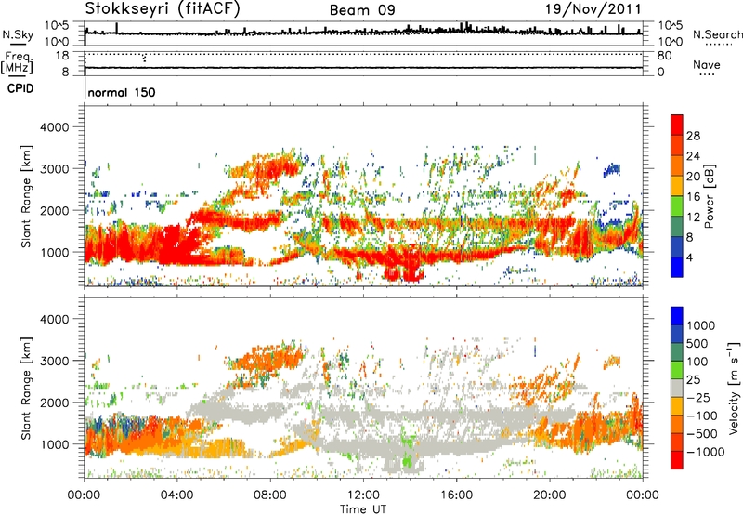Image resolution: width=743 pixels, height=515 pixels.
Task: Click the 'Nave' legend label
Action: point(707,64)
